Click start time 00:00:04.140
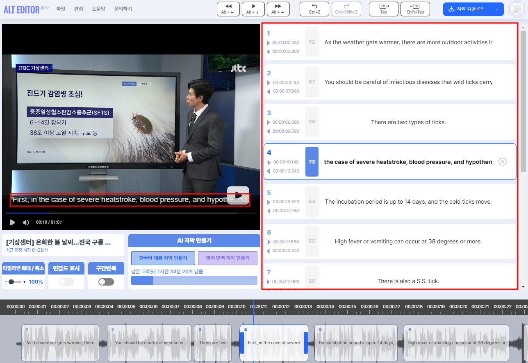The height and width of the screenshot is (363, 528). [x=286, y=82]
